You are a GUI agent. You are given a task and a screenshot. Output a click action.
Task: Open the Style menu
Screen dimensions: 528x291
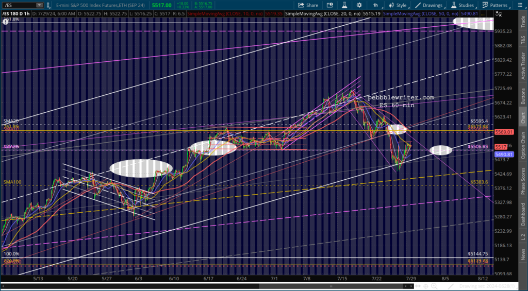point(399,5)
